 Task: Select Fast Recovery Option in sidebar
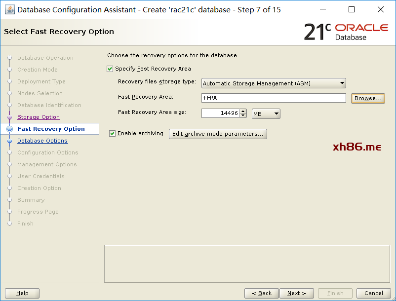click(x=51, y=129)
